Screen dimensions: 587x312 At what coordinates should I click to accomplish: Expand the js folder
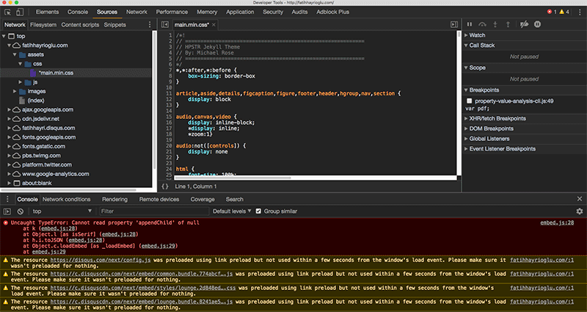tap(21, 82)
